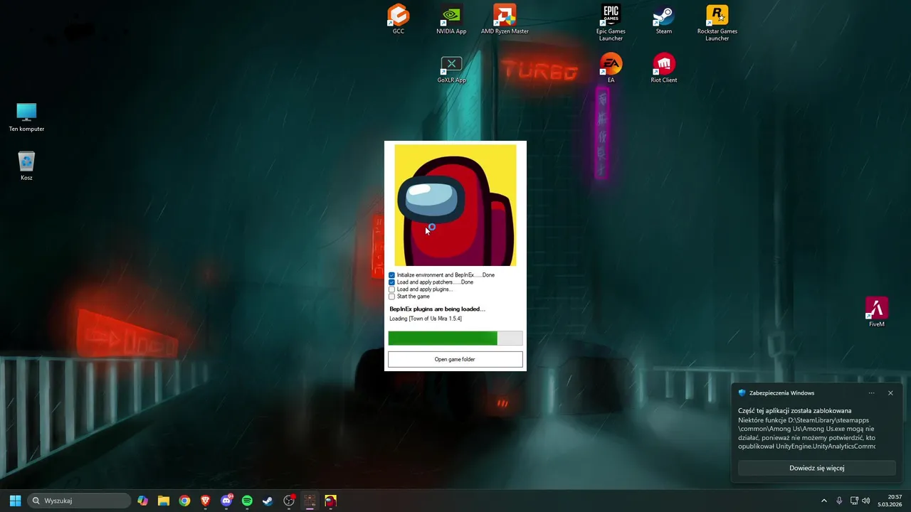Screen dimensions: 911x512
Task: Select the Epic Games Launcher icon
Action: [x=611, y=23]
